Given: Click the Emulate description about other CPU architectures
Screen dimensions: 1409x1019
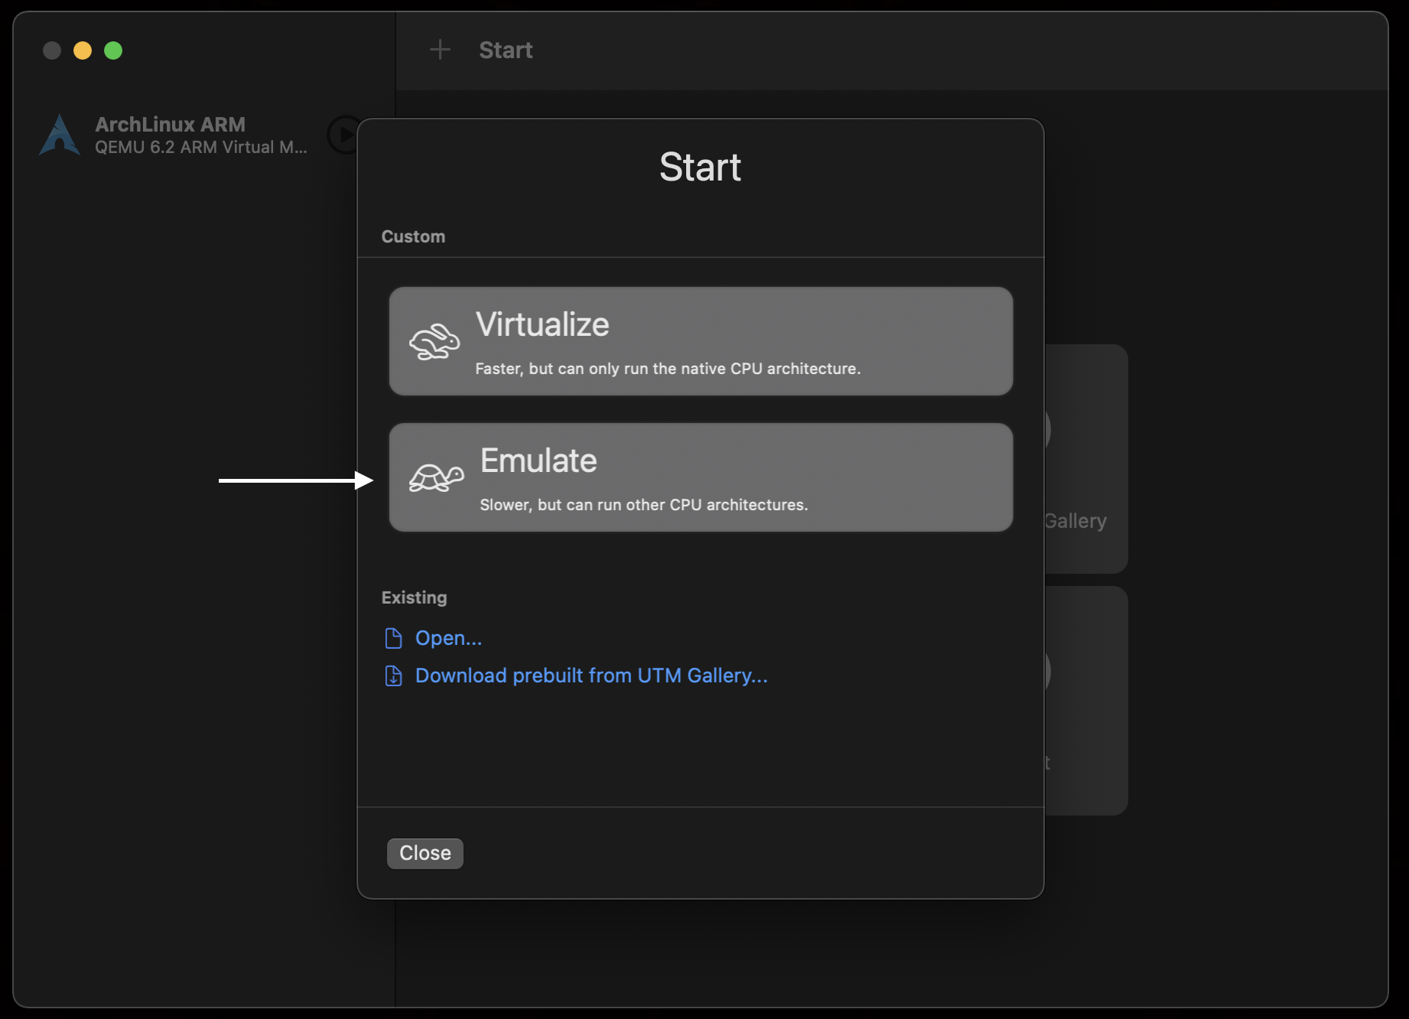Looking at the screenshot, I should click(643, 505).
